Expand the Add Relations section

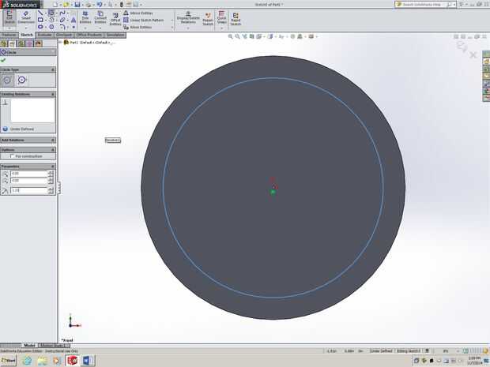[52, 140]
